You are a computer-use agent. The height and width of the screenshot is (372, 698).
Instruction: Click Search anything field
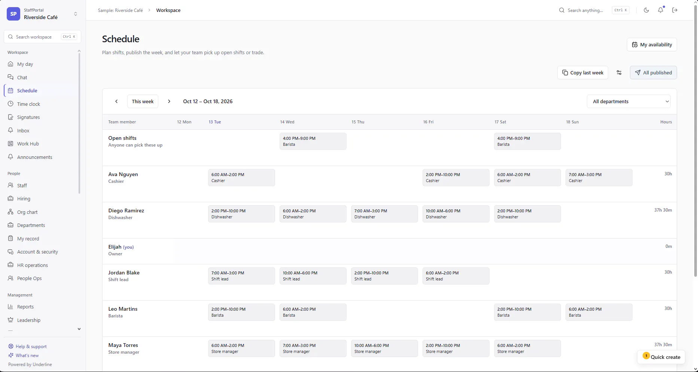pyautogui.click(x=594, y=10)
